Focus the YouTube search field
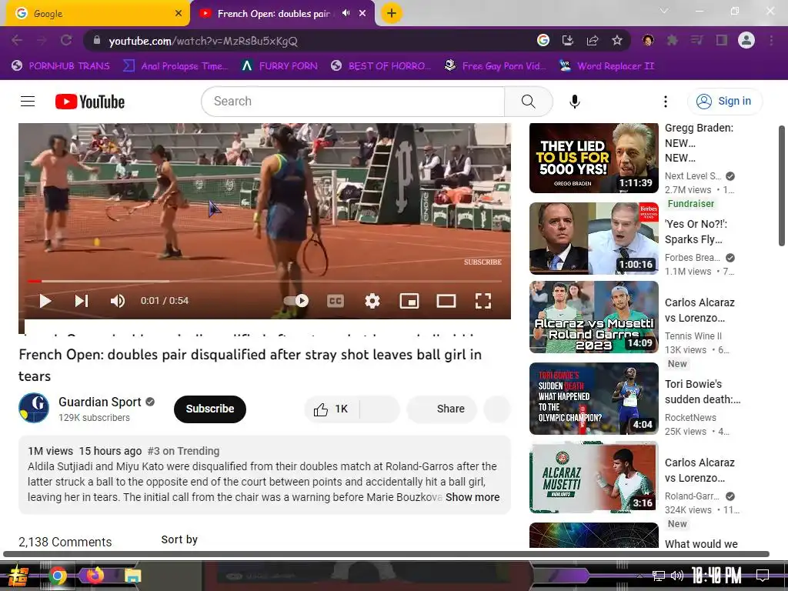The height and width of the screenshot is (591, 788). (352, 102)
